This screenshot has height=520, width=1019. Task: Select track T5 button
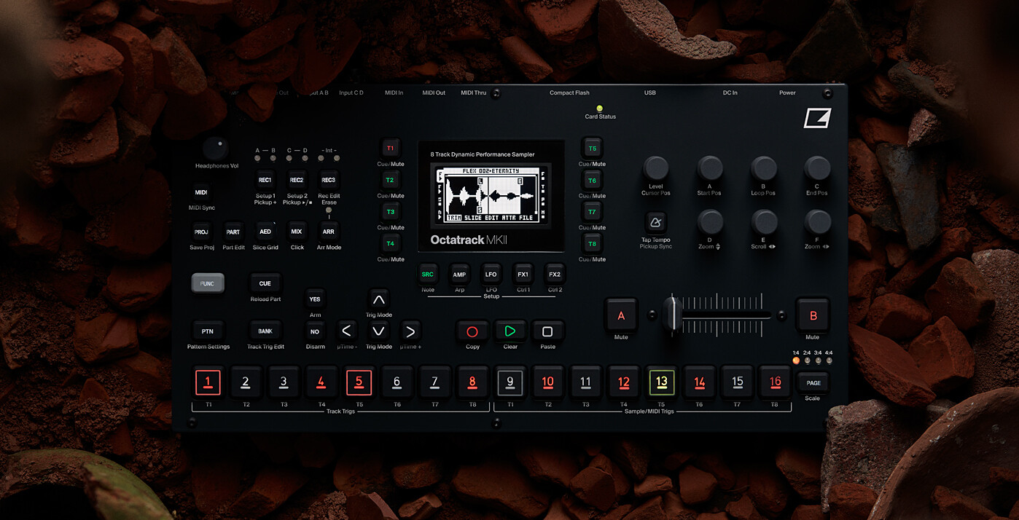coord(592,149)
